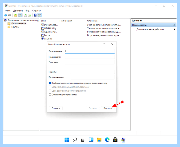Select Пользователи in the left tree

click(19, 23)
